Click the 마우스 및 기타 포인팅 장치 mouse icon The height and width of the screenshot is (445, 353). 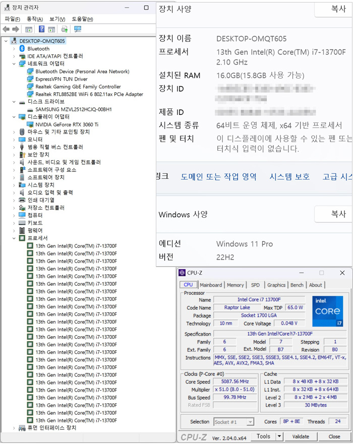pos(22,132)
